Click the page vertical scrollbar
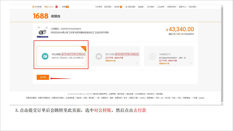 pyautogui.click(x=222, y=55)
